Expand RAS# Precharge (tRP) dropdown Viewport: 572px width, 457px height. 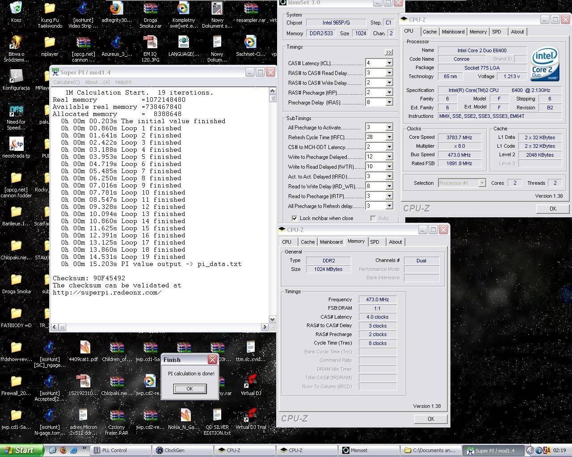pos(389,92)
